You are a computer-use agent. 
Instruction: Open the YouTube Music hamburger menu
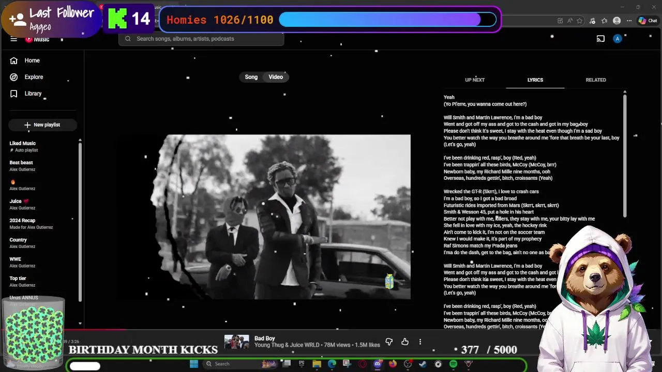pos(14,39)
